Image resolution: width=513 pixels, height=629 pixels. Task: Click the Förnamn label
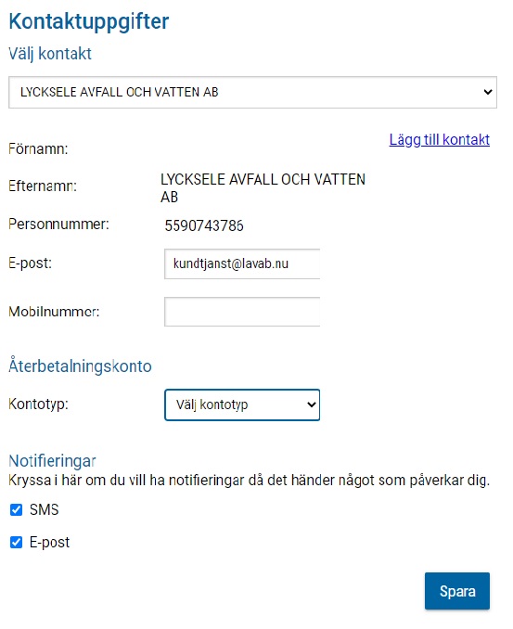39,149
